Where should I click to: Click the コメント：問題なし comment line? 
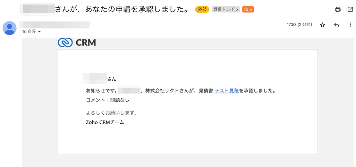click(x=108, y=100)
